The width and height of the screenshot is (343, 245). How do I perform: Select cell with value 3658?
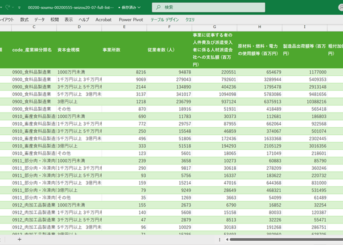pos(169,161)
